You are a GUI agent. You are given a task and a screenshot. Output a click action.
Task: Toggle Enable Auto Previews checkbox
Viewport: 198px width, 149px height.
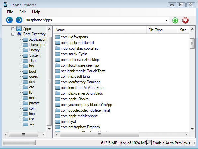[x=149, y=143]
